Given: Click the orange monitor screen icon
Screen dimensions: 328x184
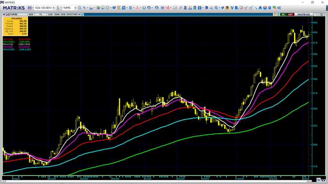Looking at the screenshot, I should click(102, 8).
